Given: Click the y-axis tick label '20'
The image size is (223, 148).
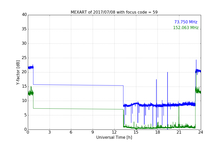Looking at the screenshot, I should [24, 72].
